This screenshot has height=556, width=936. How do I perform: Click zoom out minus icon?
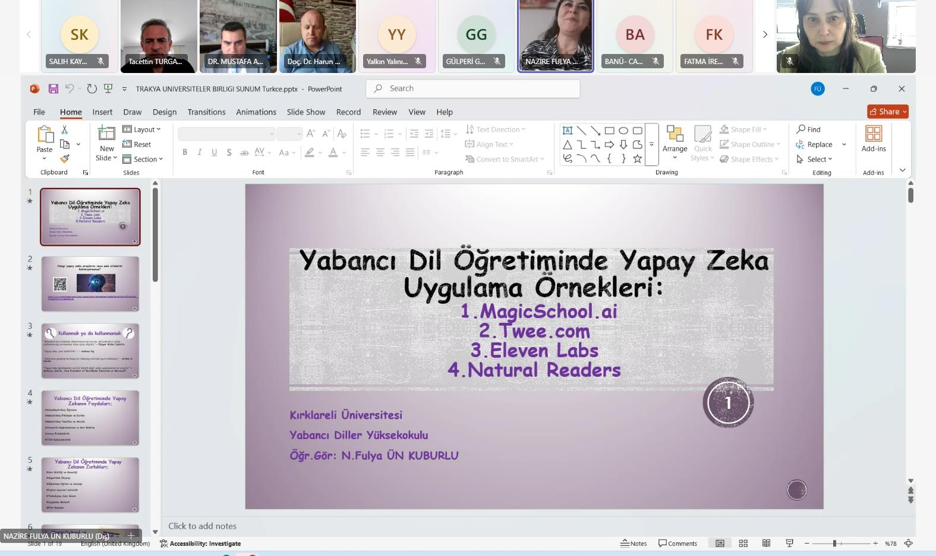coord(807,543)
